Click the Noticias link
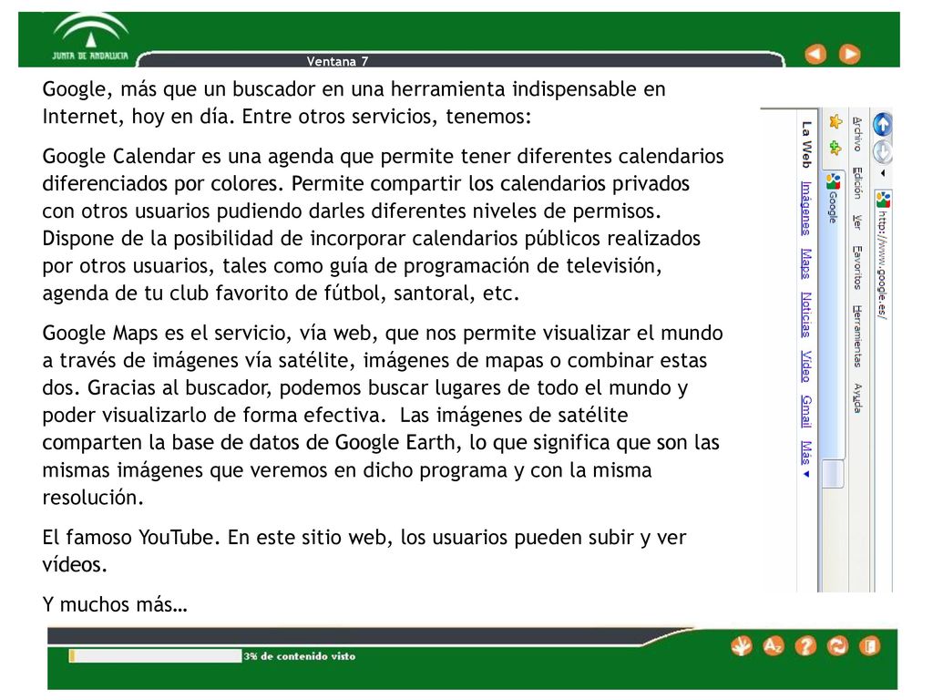The height and width of the screenshot is (700, 933). pos(805,314)
